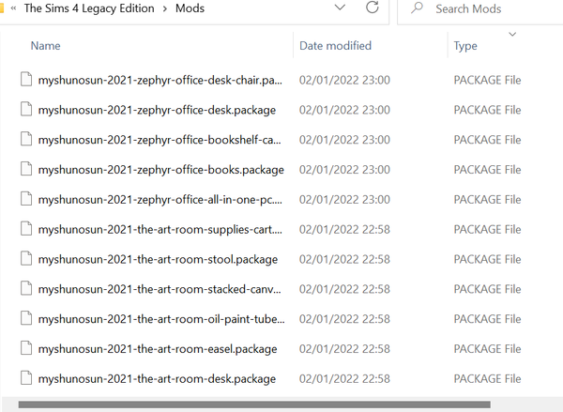The image size is (563, 412).
Task: Click the Search Mods input field
Action: coord(480,8)
